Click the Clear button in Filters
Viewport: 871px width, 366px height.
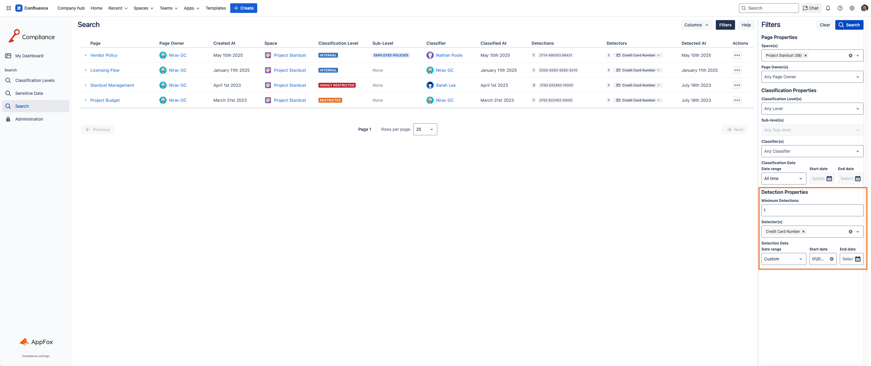[x=825, y=25]
